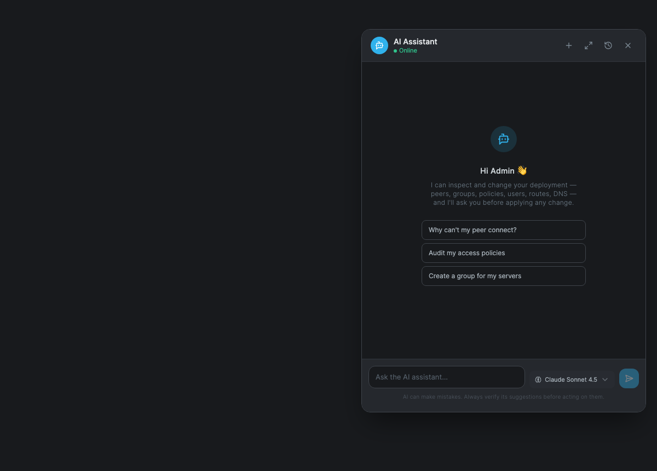Open chat history clock icon
Viewport: 657px width, 471px height.
click(x=608, y=45)
